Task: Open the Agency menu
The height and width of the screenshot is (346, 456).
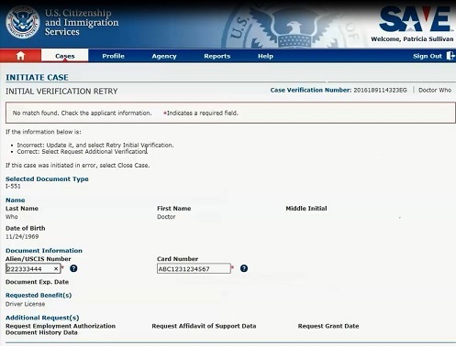Action: [164, 56]
